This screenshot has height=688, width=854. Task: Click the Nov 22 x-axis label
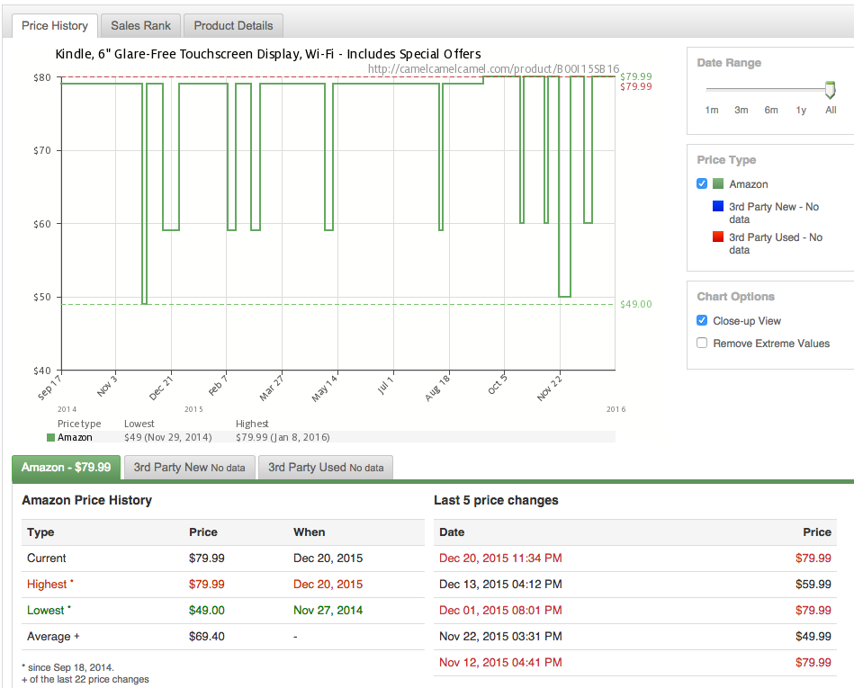[549, 389]
